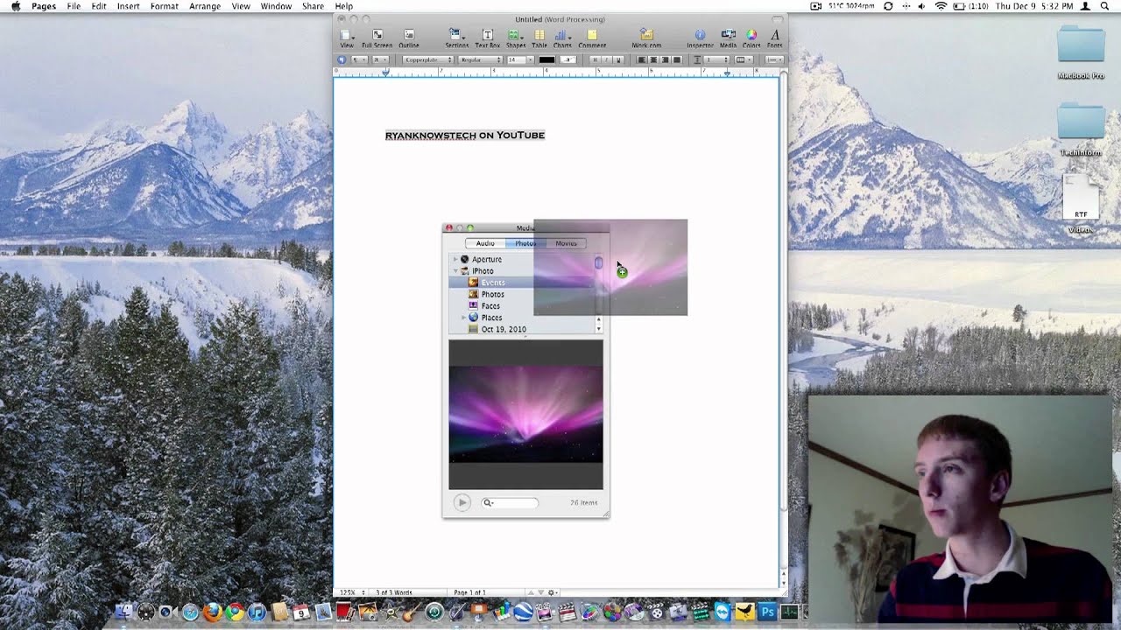Open the Format menu
The image size is (1121, 630).
[164, 6]
